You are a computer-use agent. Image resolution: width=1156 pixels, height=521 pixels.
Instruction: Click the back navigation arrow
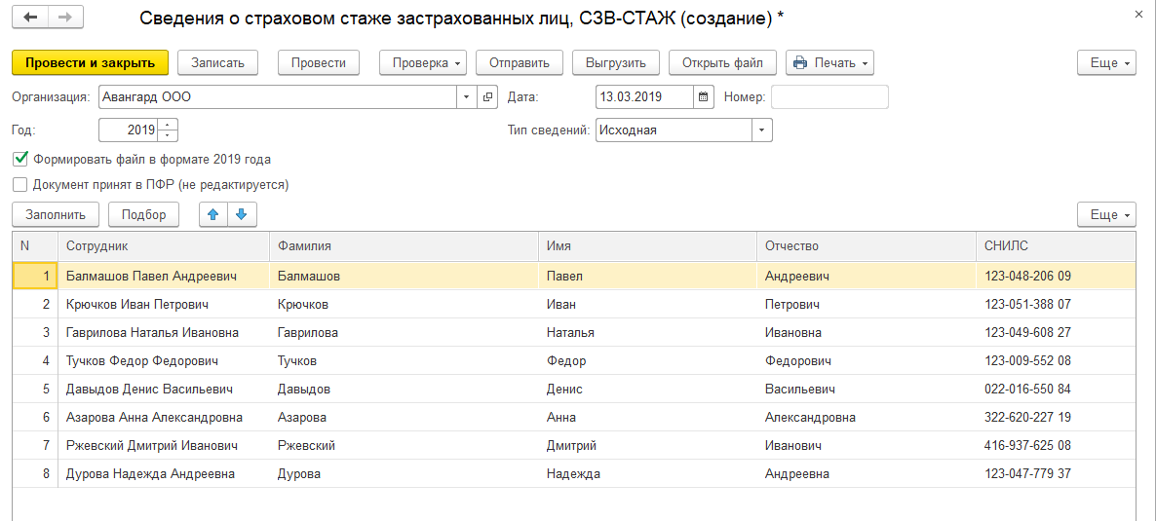(30, 18)
